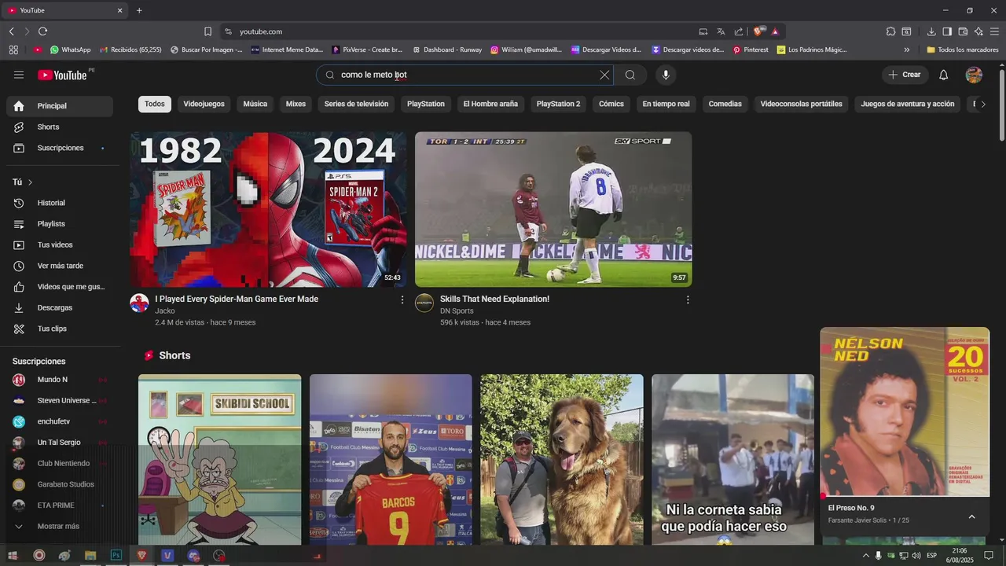1006x566 pixels.
Task: Open Tus videos in the sidebar
Action: (60, 244)
